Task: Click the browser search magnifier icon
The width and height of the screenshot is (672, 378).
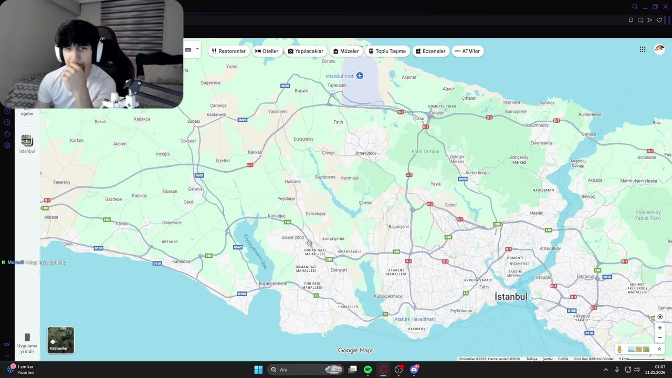Action: [x=635, y=7]
